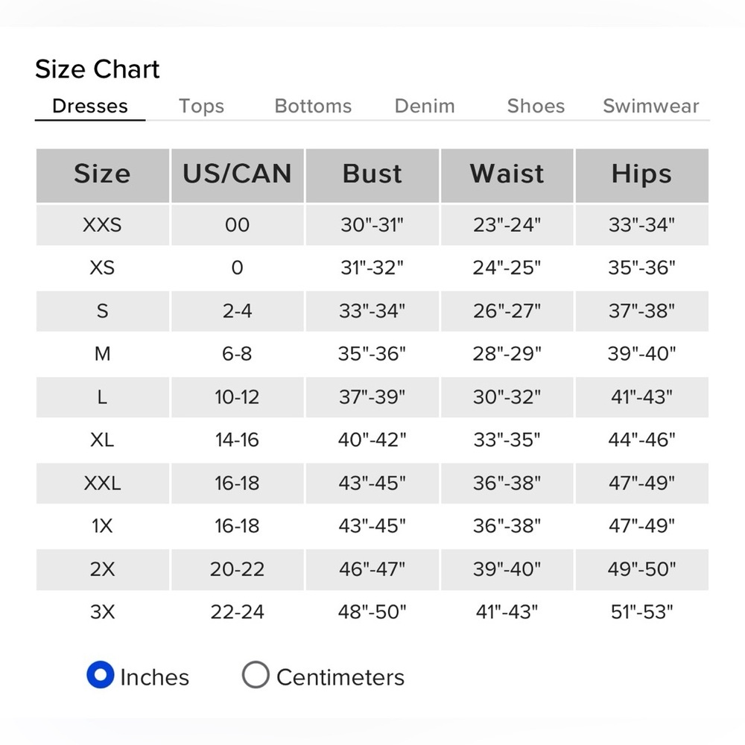Click the Inches label text
The image size is (745, 745).
pos(154,677)
